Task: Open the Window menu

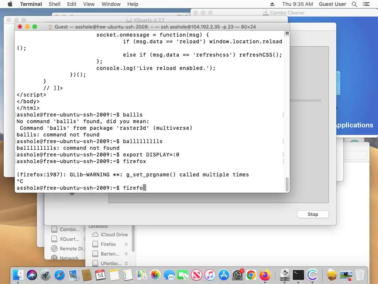Action: [111, 4]
